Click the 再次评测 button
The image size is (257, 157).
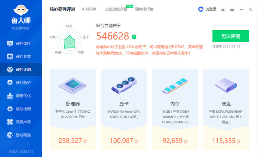pos(231,36)
